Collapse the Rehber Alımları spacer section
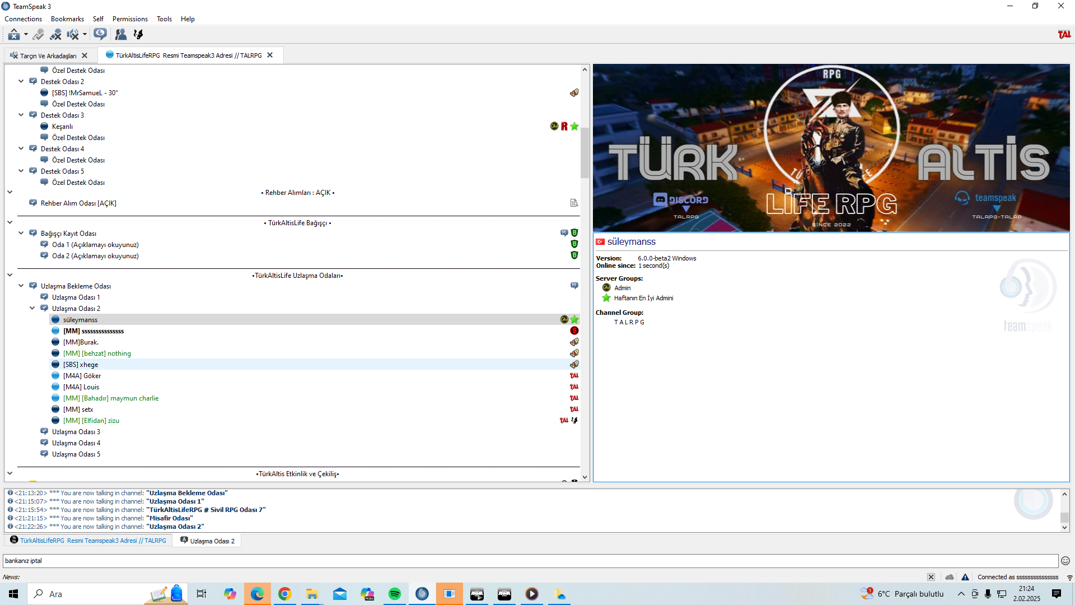 pos(10,192)
